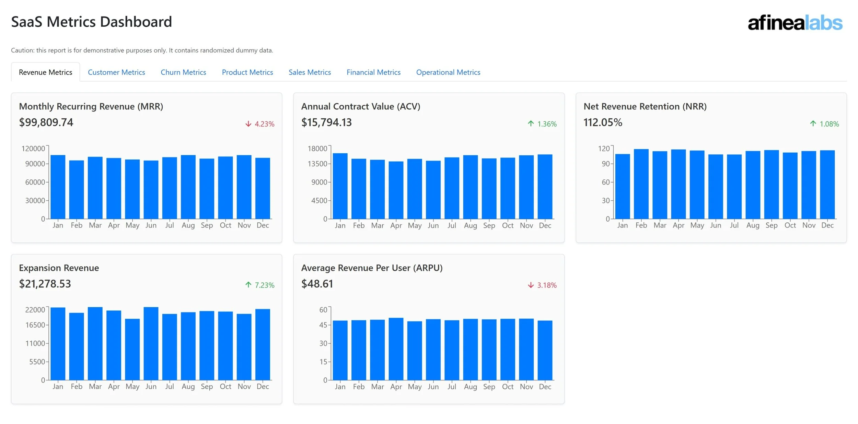Click the May bar in Expansion Revenue chart

132,349
